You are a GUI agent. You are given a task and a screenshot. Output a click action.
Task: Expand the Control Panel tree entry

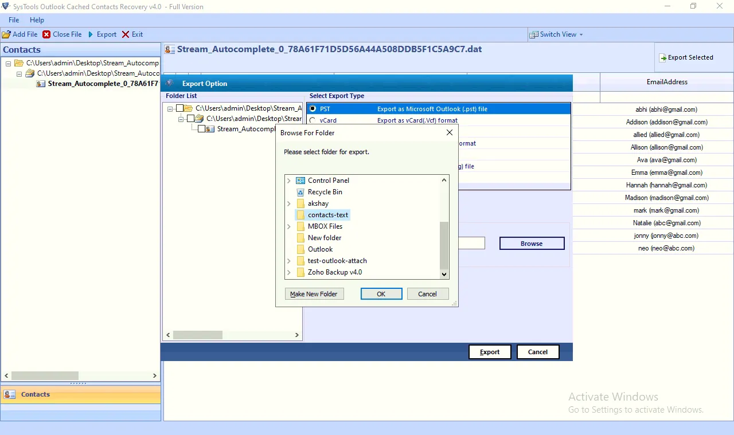(288, 180)
